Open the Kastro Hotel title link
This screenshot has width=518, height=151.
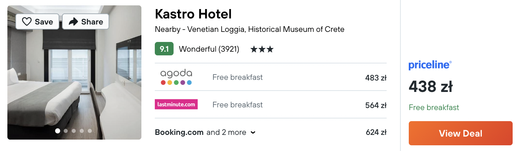(x=193, y=14)
